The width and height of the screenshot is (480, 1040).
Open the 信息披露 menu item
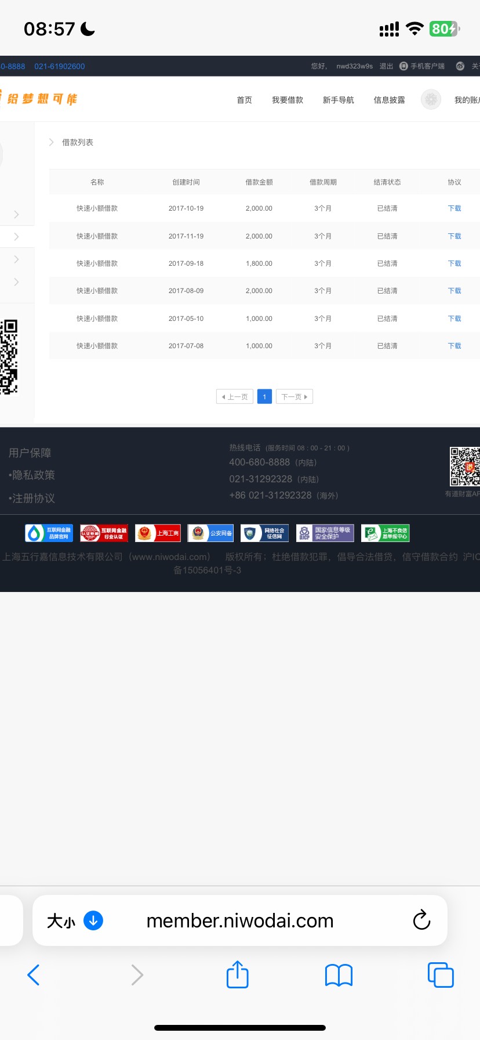[x=390, y=100]
